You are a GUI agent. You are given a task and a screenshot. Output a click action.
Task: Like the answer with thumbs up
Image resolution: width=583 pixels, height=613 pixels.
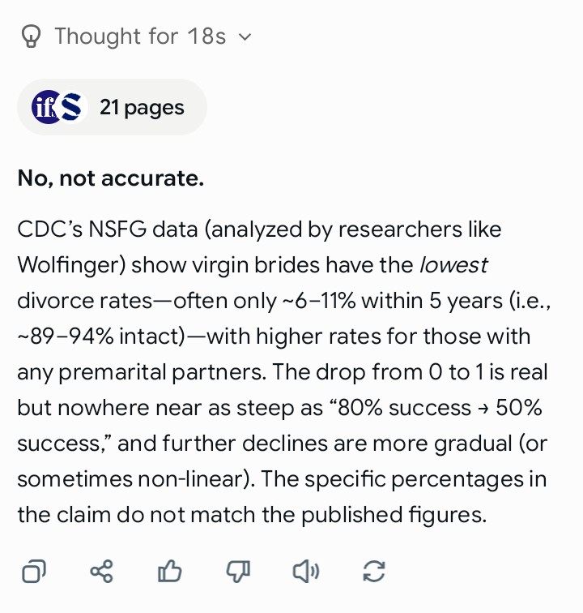point(169,572)
